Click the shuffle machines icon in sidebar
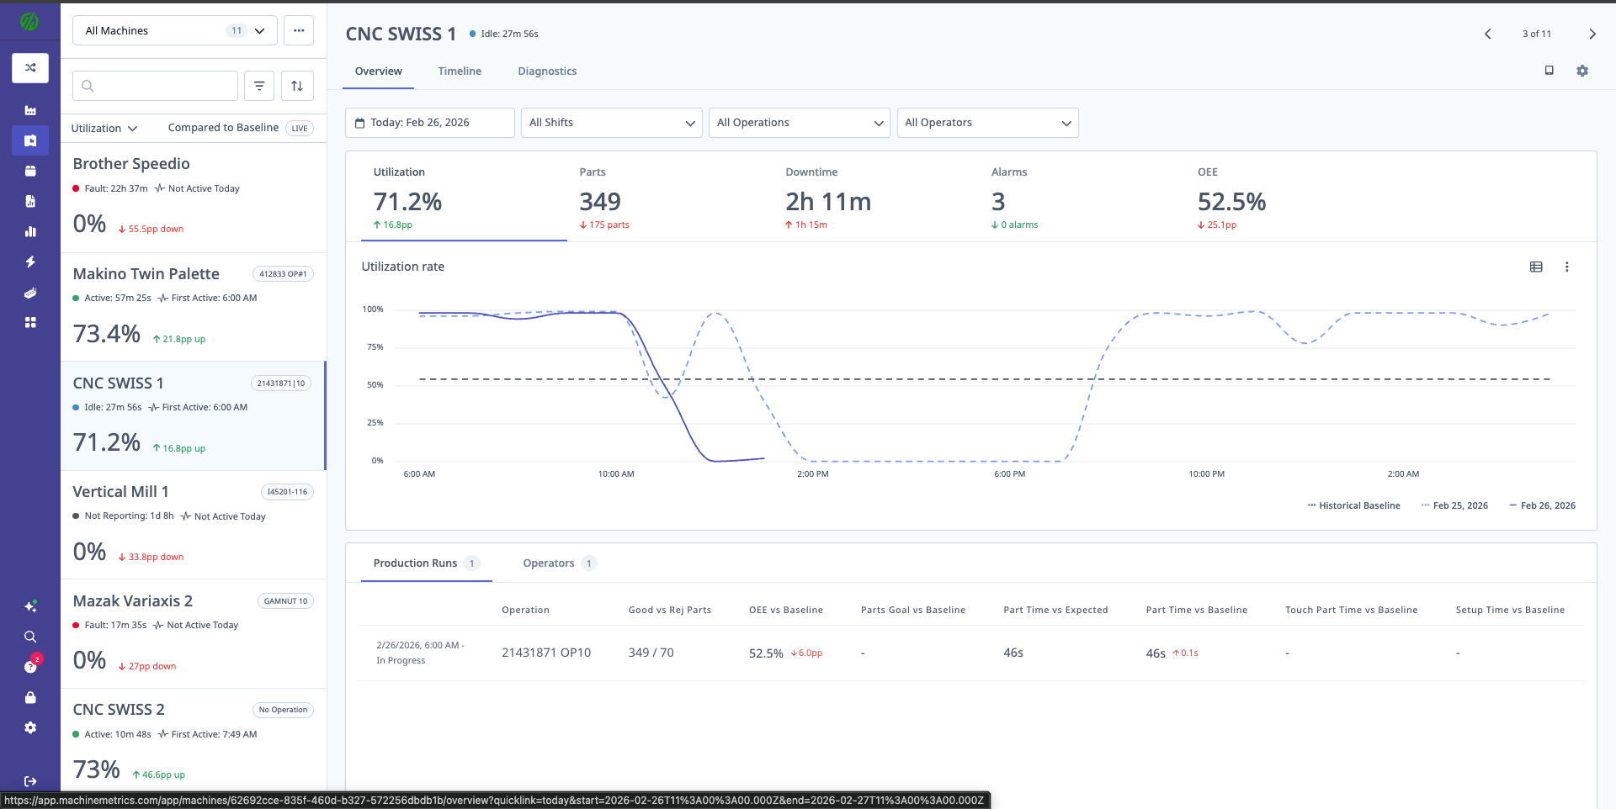 29,68
